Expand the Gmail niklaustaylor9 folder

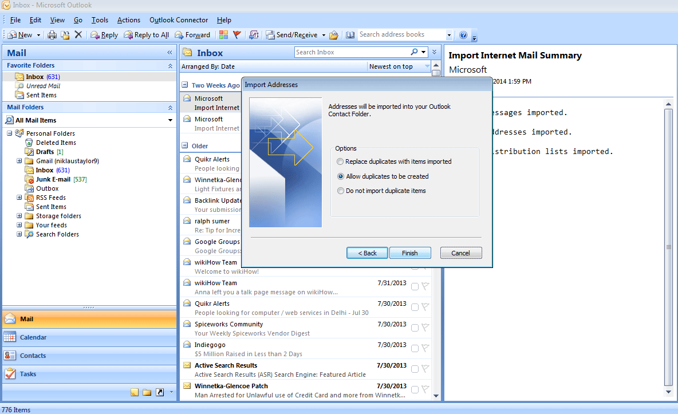pos(19,161)
